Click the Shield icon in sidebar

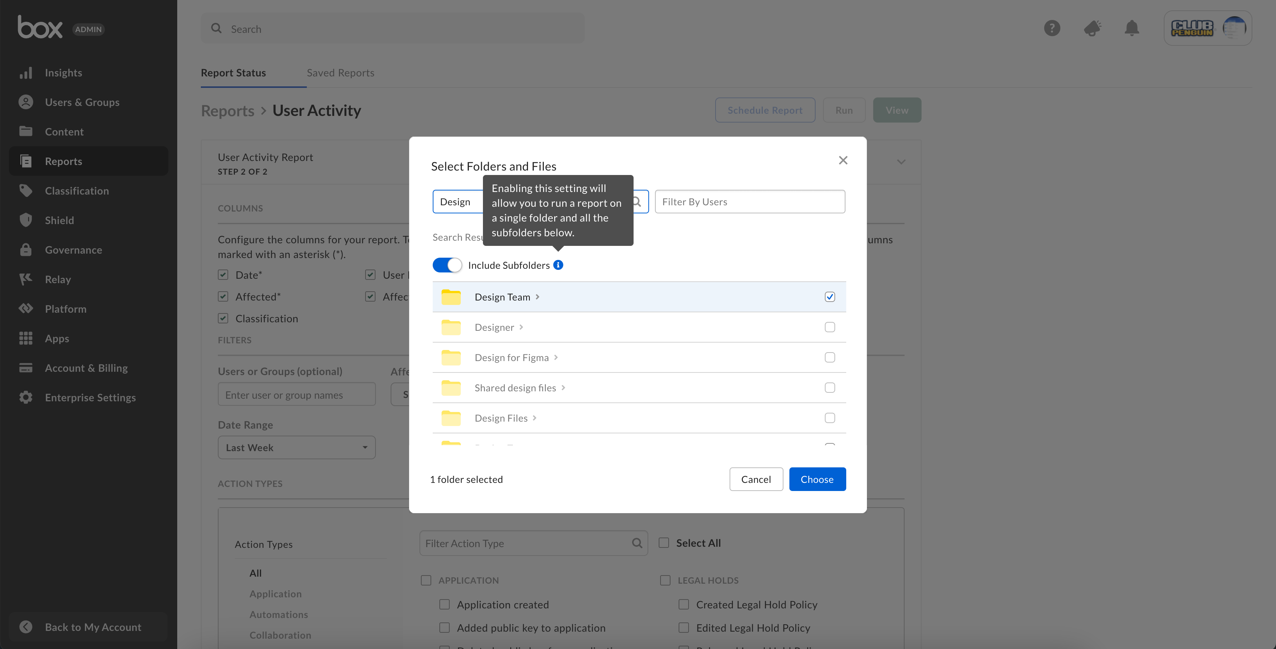point(26,220)
